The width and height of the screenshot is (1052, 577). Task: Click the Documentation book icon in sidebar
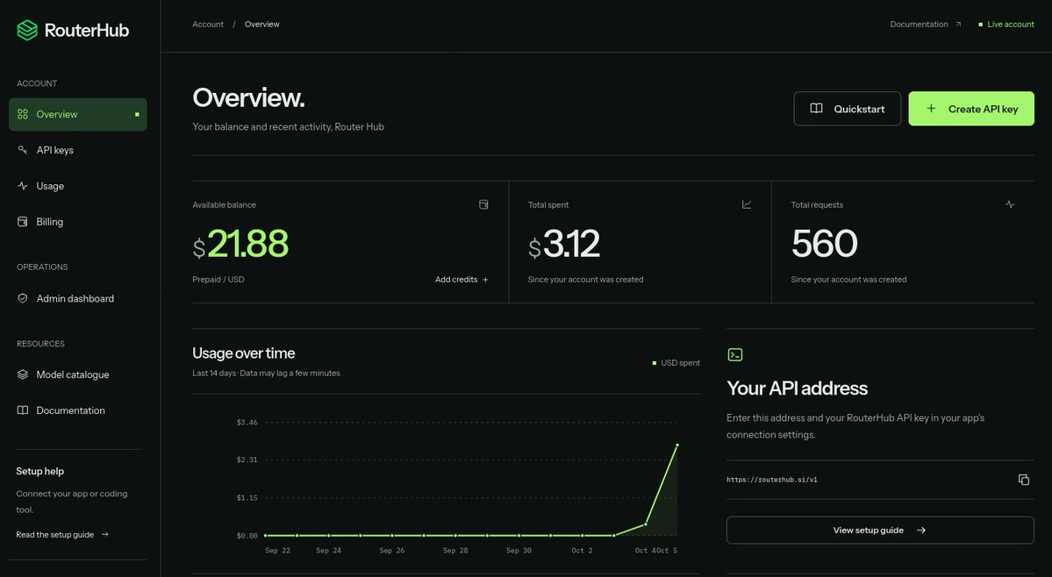[x=23, y=410]
